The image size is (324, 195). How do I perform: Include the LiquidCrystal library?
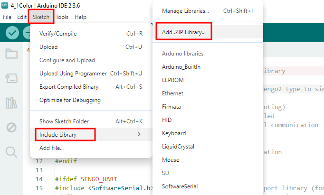(x=208, y=147)
